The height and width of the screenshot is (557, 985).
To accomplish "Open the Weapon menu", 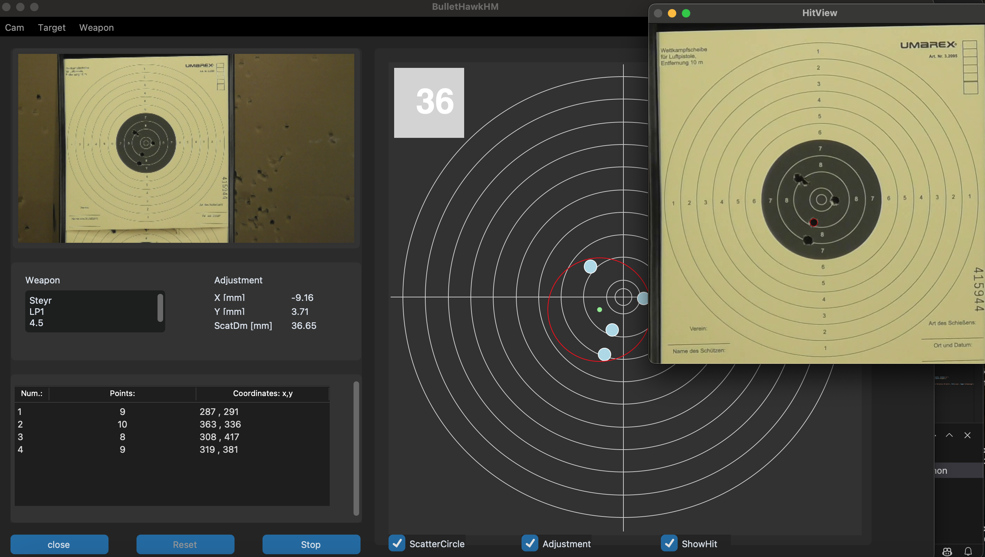I will click(96, 28).
